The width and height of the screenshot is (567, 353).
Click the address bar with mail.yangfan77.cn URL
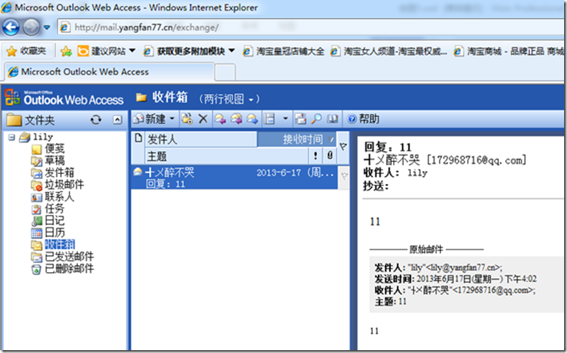pos(311,27)
